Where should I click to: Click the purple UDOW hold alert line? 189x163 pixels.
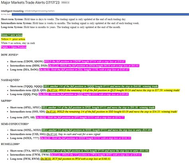(85, 61)
